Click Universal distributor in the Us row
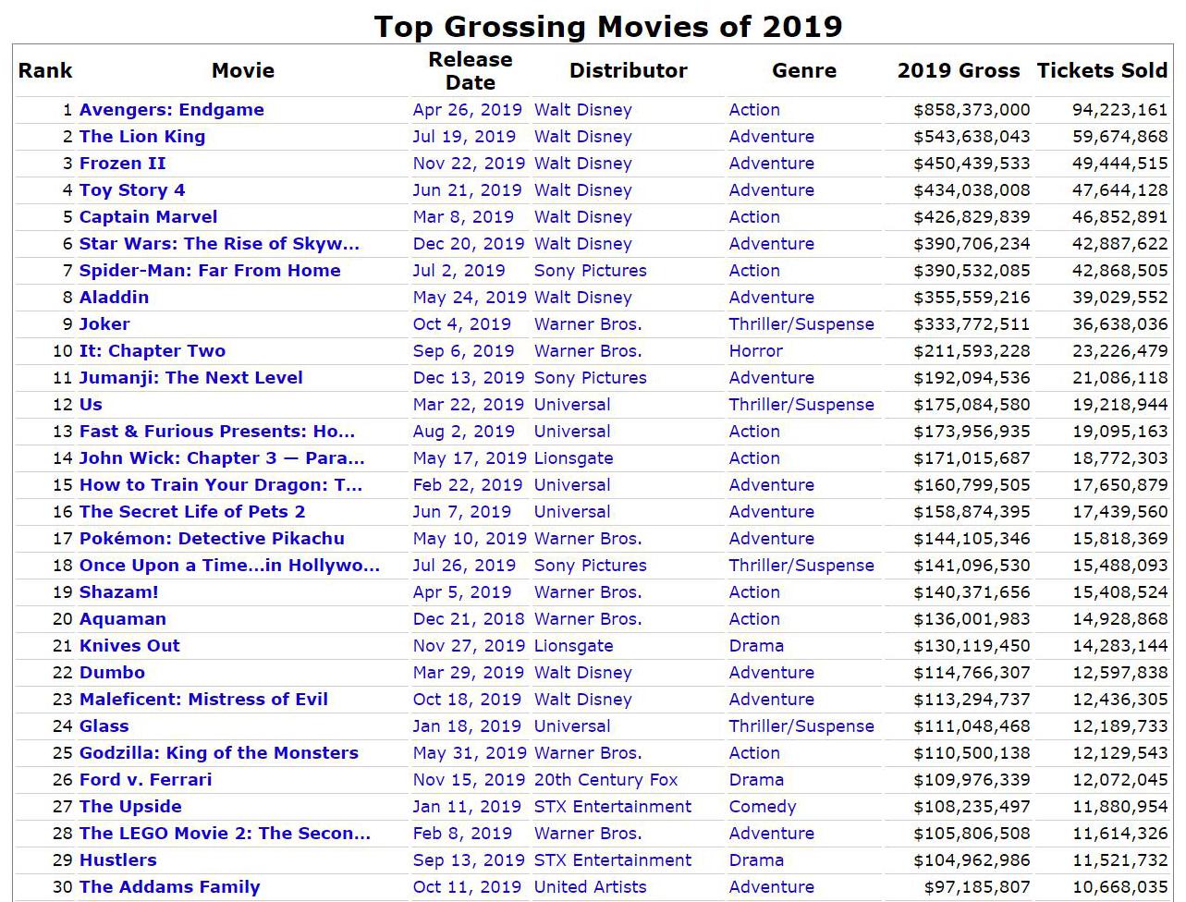 572,404
